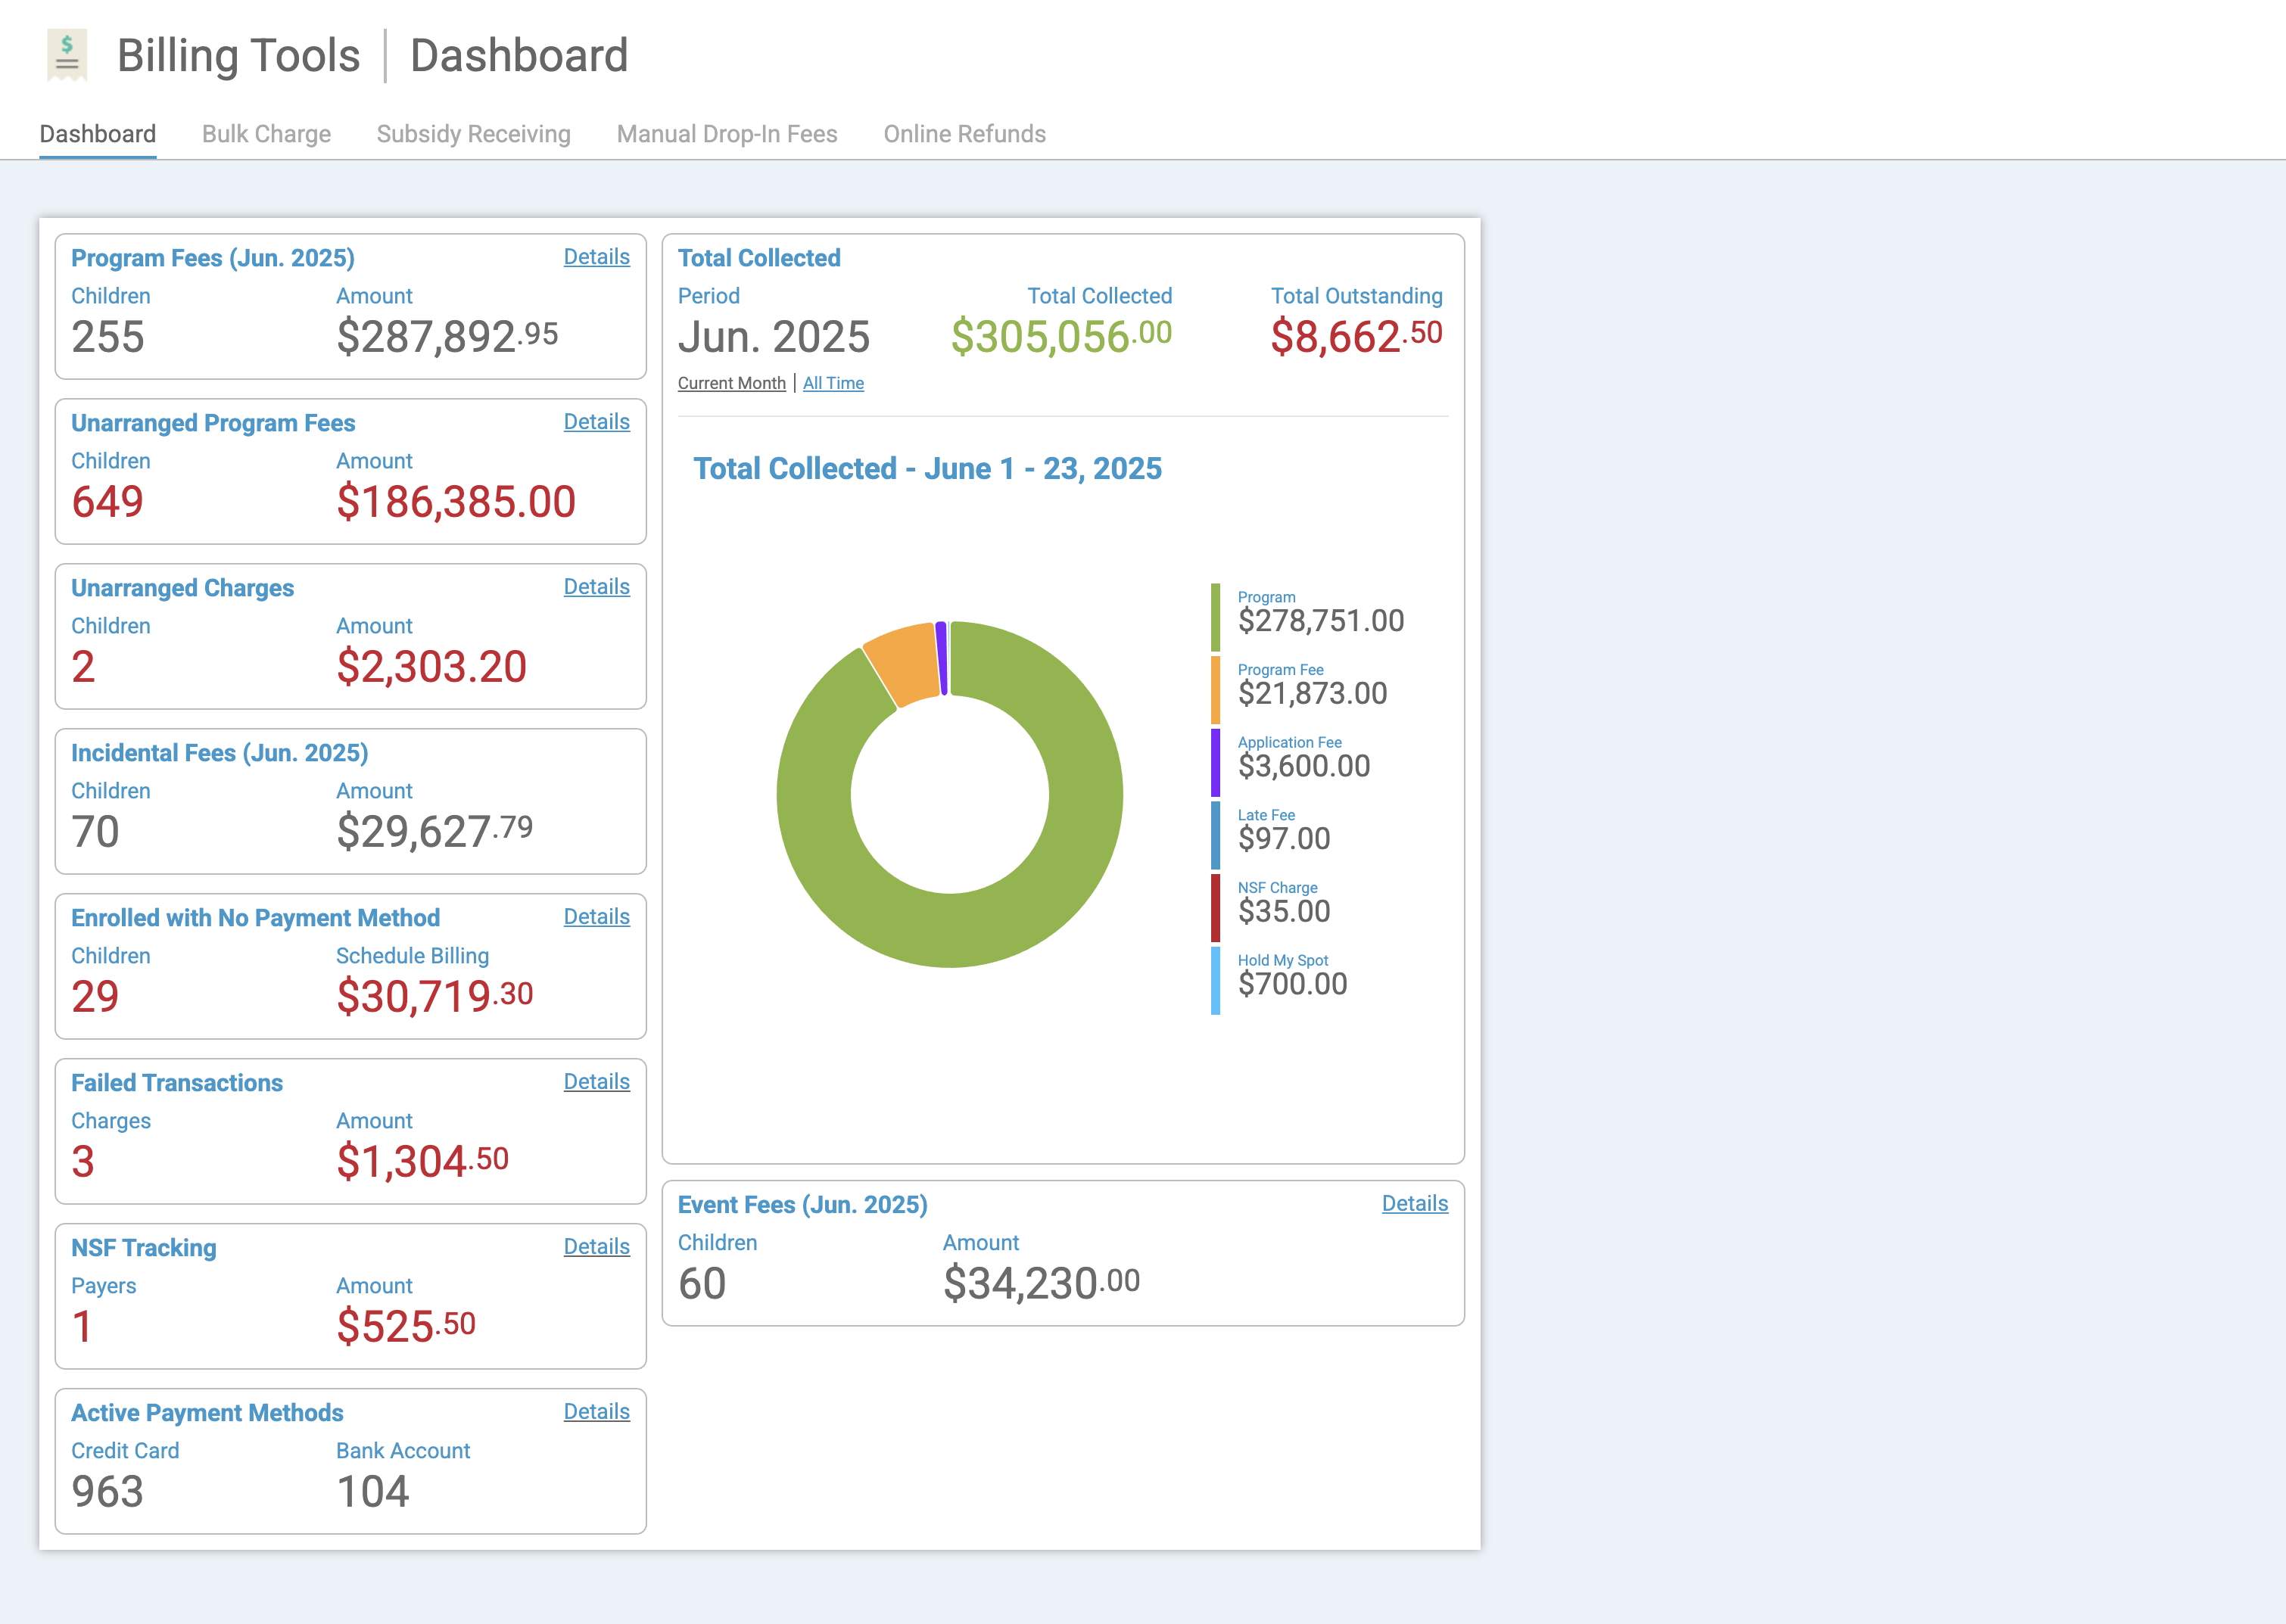
Task: View Failed Transactions Details
Action: pyautogui.click(x=596, y=1082)
